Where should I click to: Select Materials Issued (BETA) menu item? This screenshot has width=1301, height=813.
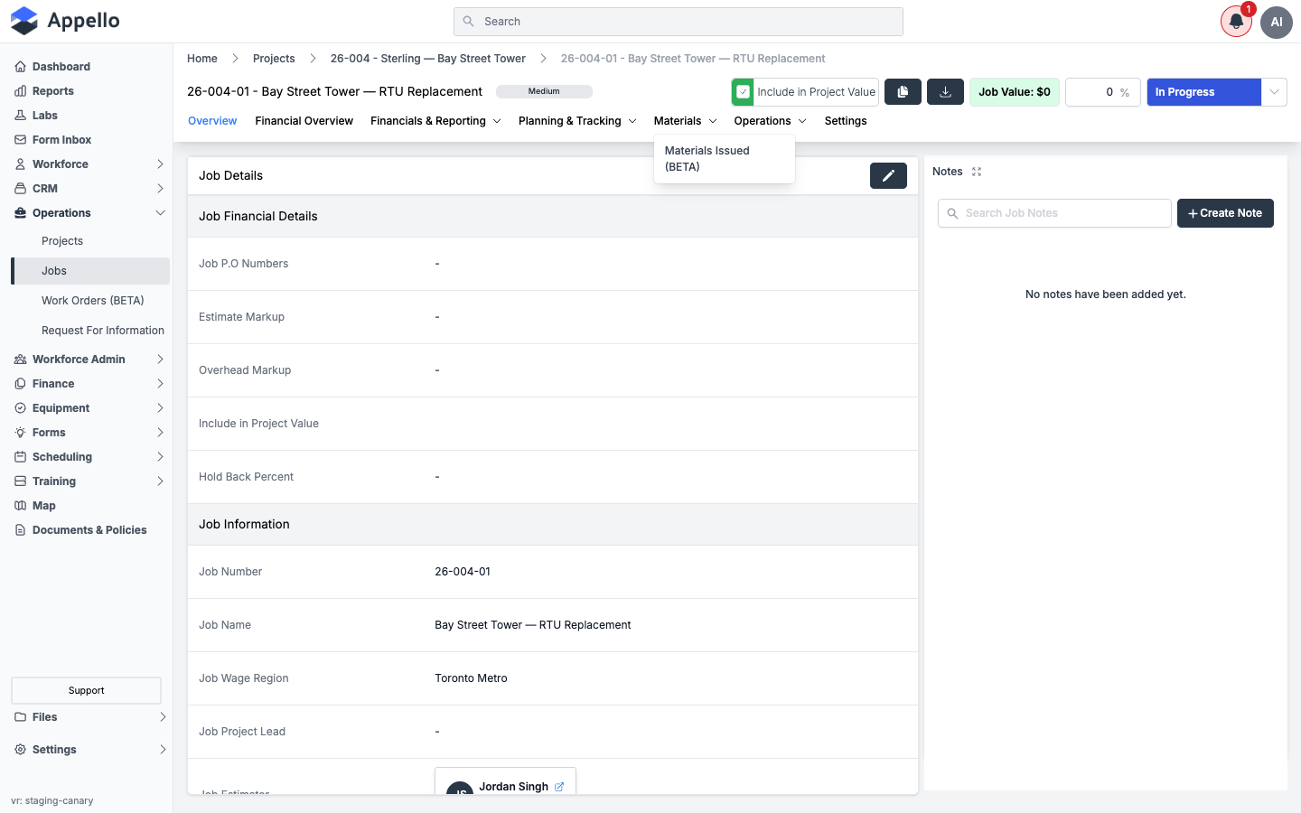[x=724, y=159]
